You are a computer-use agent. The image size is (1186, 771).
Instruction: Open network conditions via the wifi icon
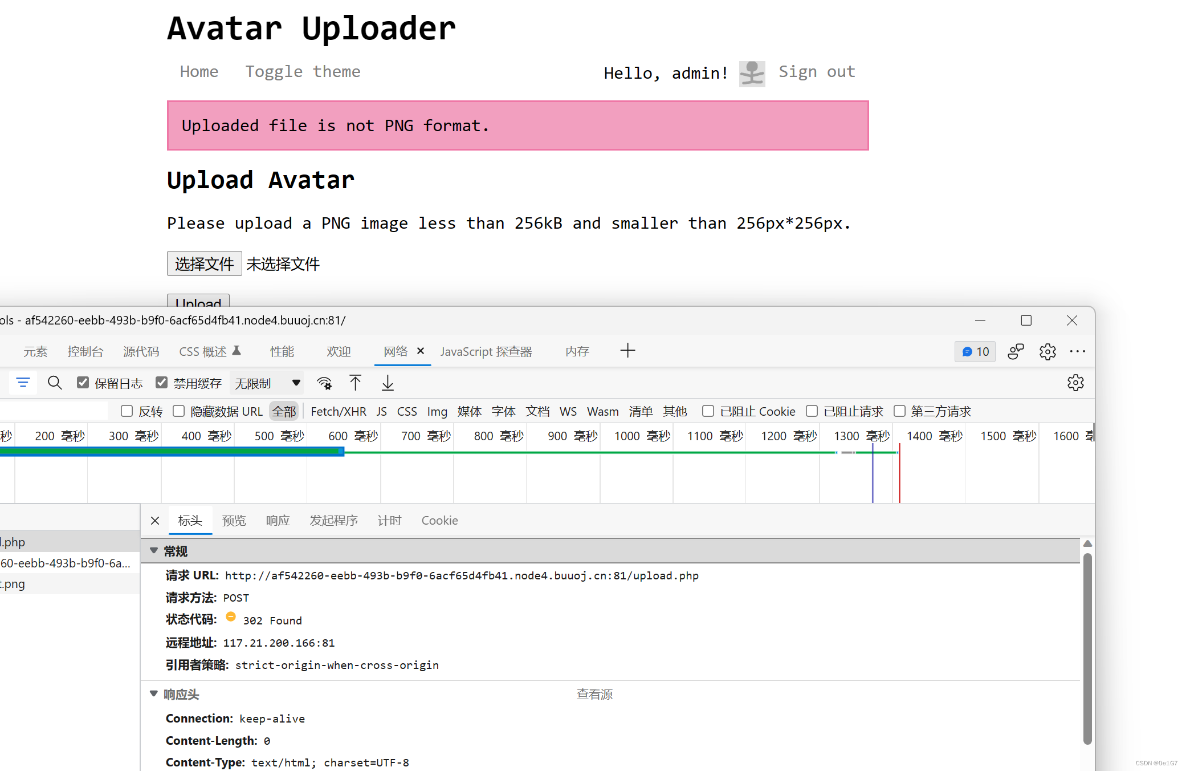(x=324, y=383)
